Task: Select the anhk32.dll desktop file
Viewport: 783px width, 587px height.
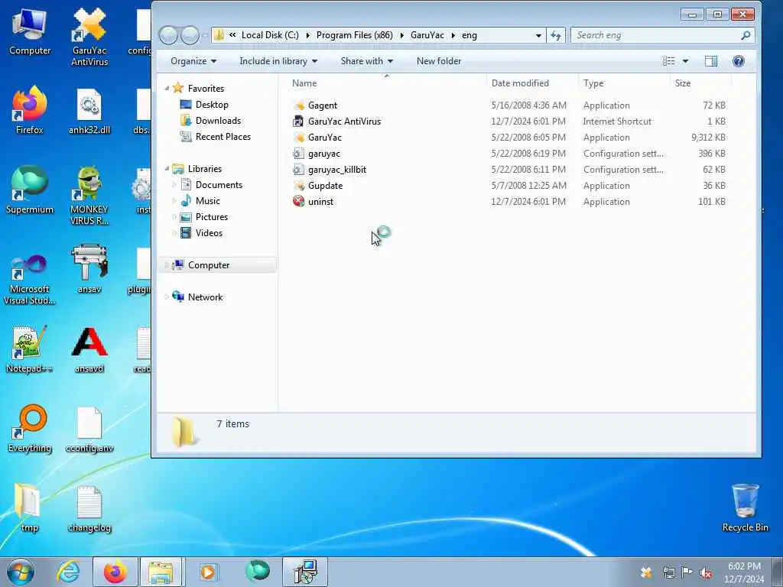Action: [x=89, y=111]
